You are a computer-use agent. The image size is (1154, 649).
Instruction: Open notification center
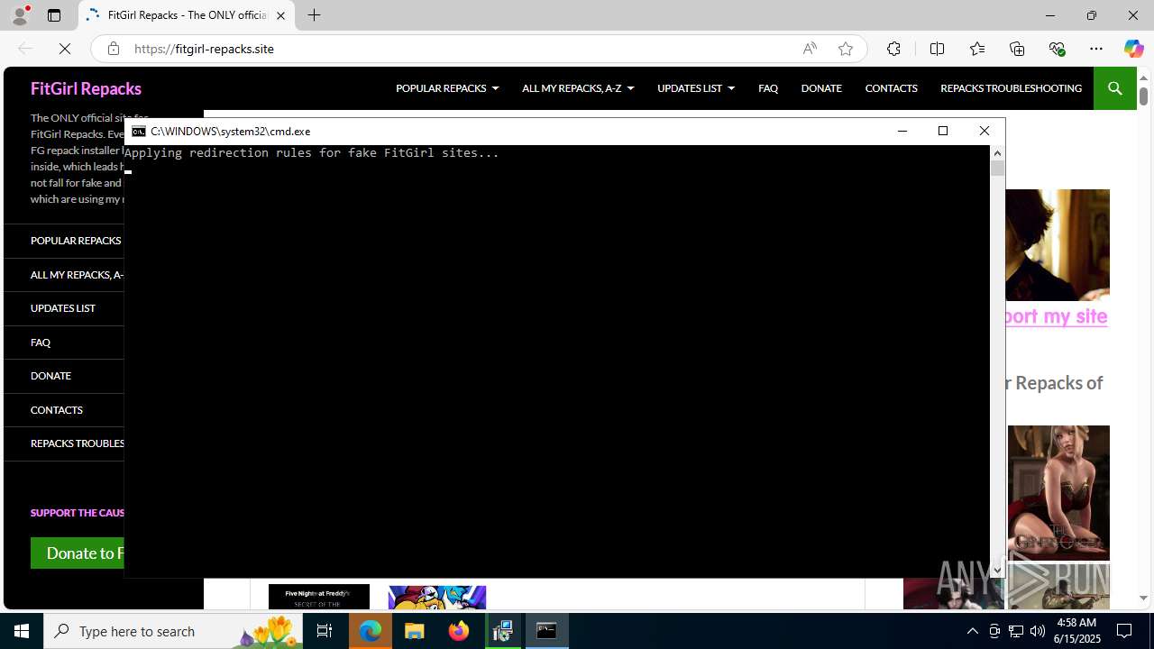(1125, 631)
